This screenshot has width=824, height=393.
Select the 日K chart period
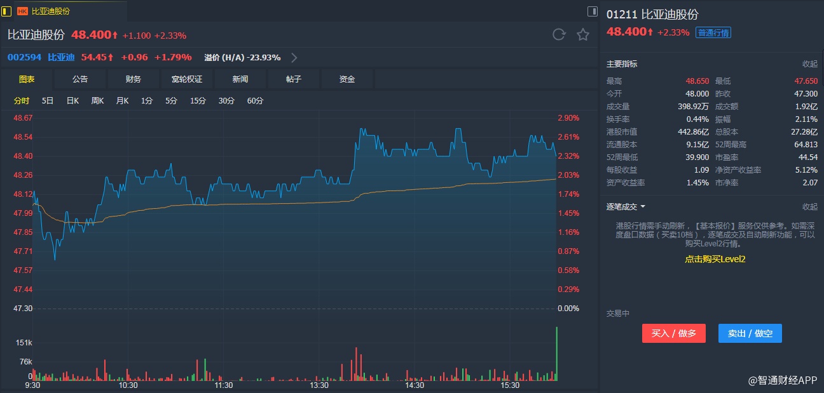tap(72, 101)
